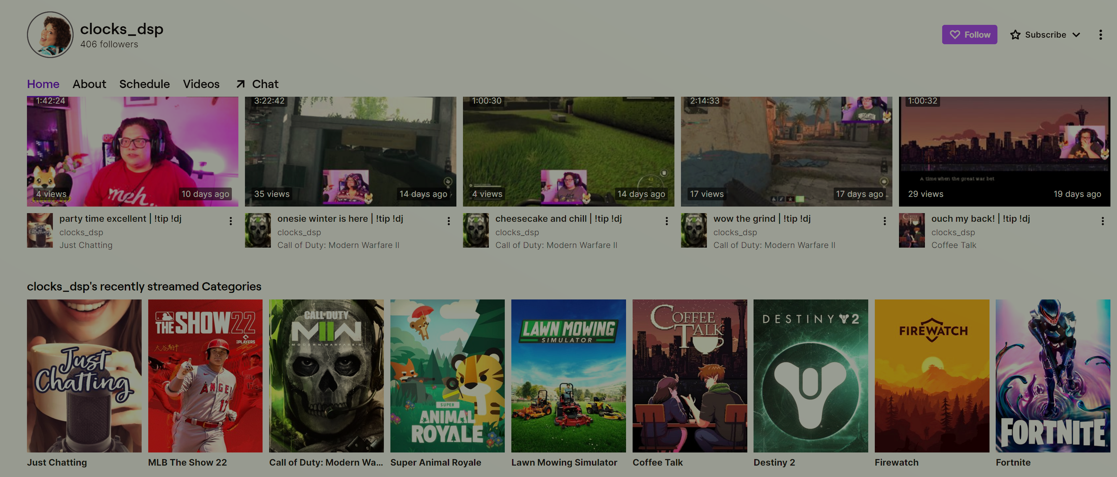Open options for party time excellent video

click(231, 219)
